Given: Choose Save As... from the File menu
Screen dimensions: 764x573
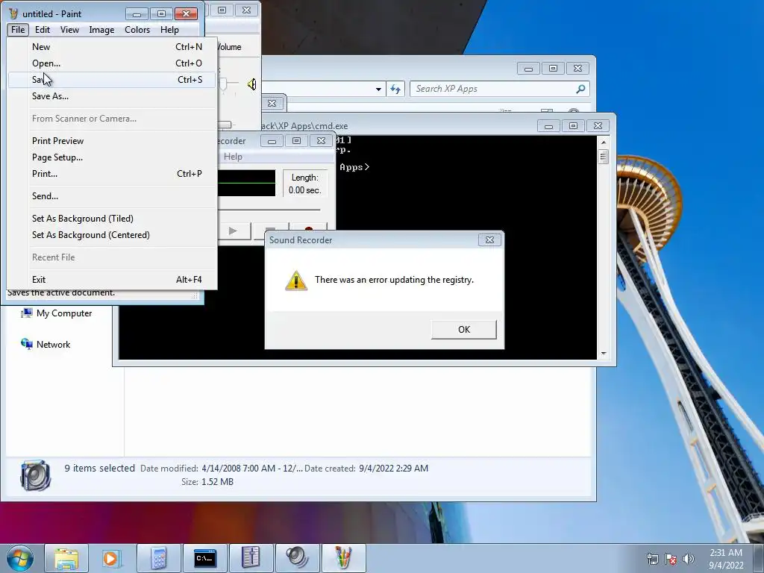Looking at the screenshot, I should (x=112, y=96).
